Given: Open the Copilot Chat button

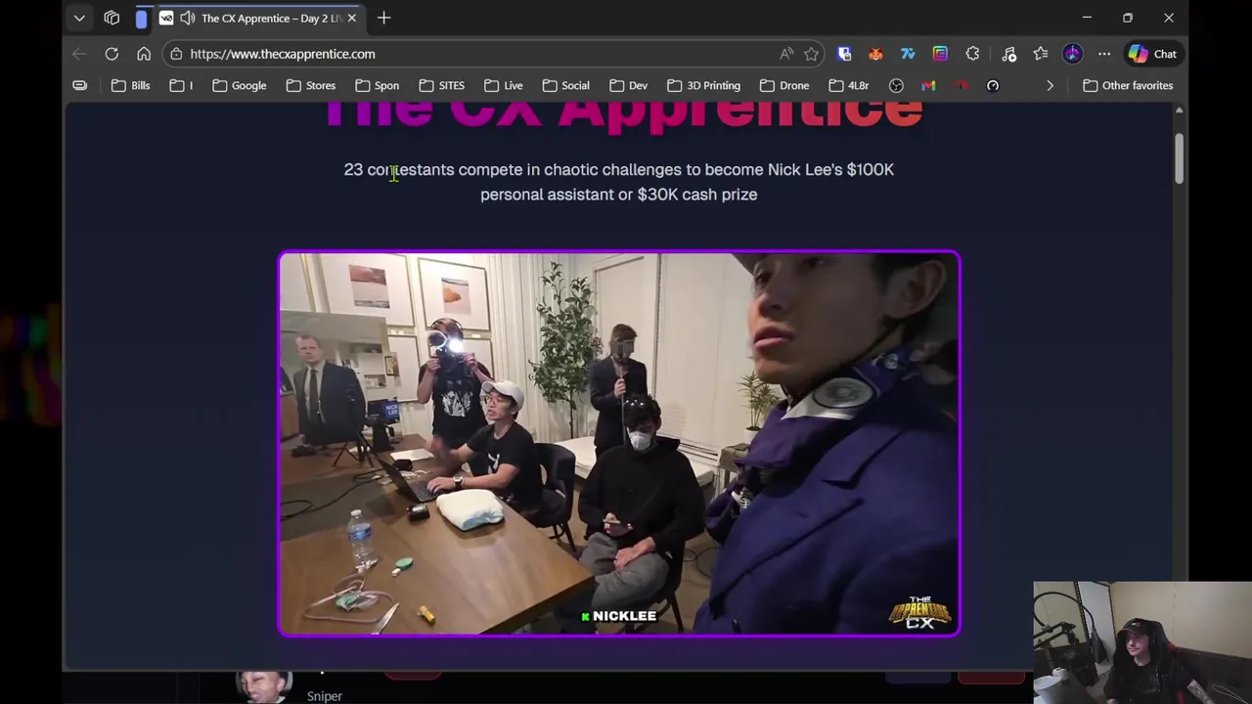Looking at the screenshot, I should [1153, 54].
